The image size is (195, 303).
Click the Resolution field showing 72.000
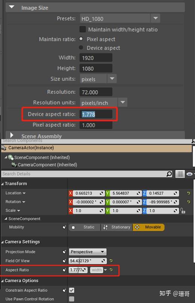96,92
